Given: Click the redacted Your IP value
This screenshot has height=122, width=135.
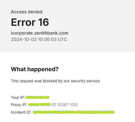Looking at the screenshot, I should tap(37, 97).
